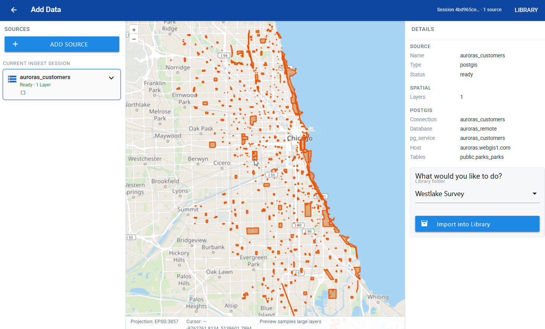Click the auroras_customers database icon
Image resolution: width=545 pixels, height=329 pixels.
(12, 79)
